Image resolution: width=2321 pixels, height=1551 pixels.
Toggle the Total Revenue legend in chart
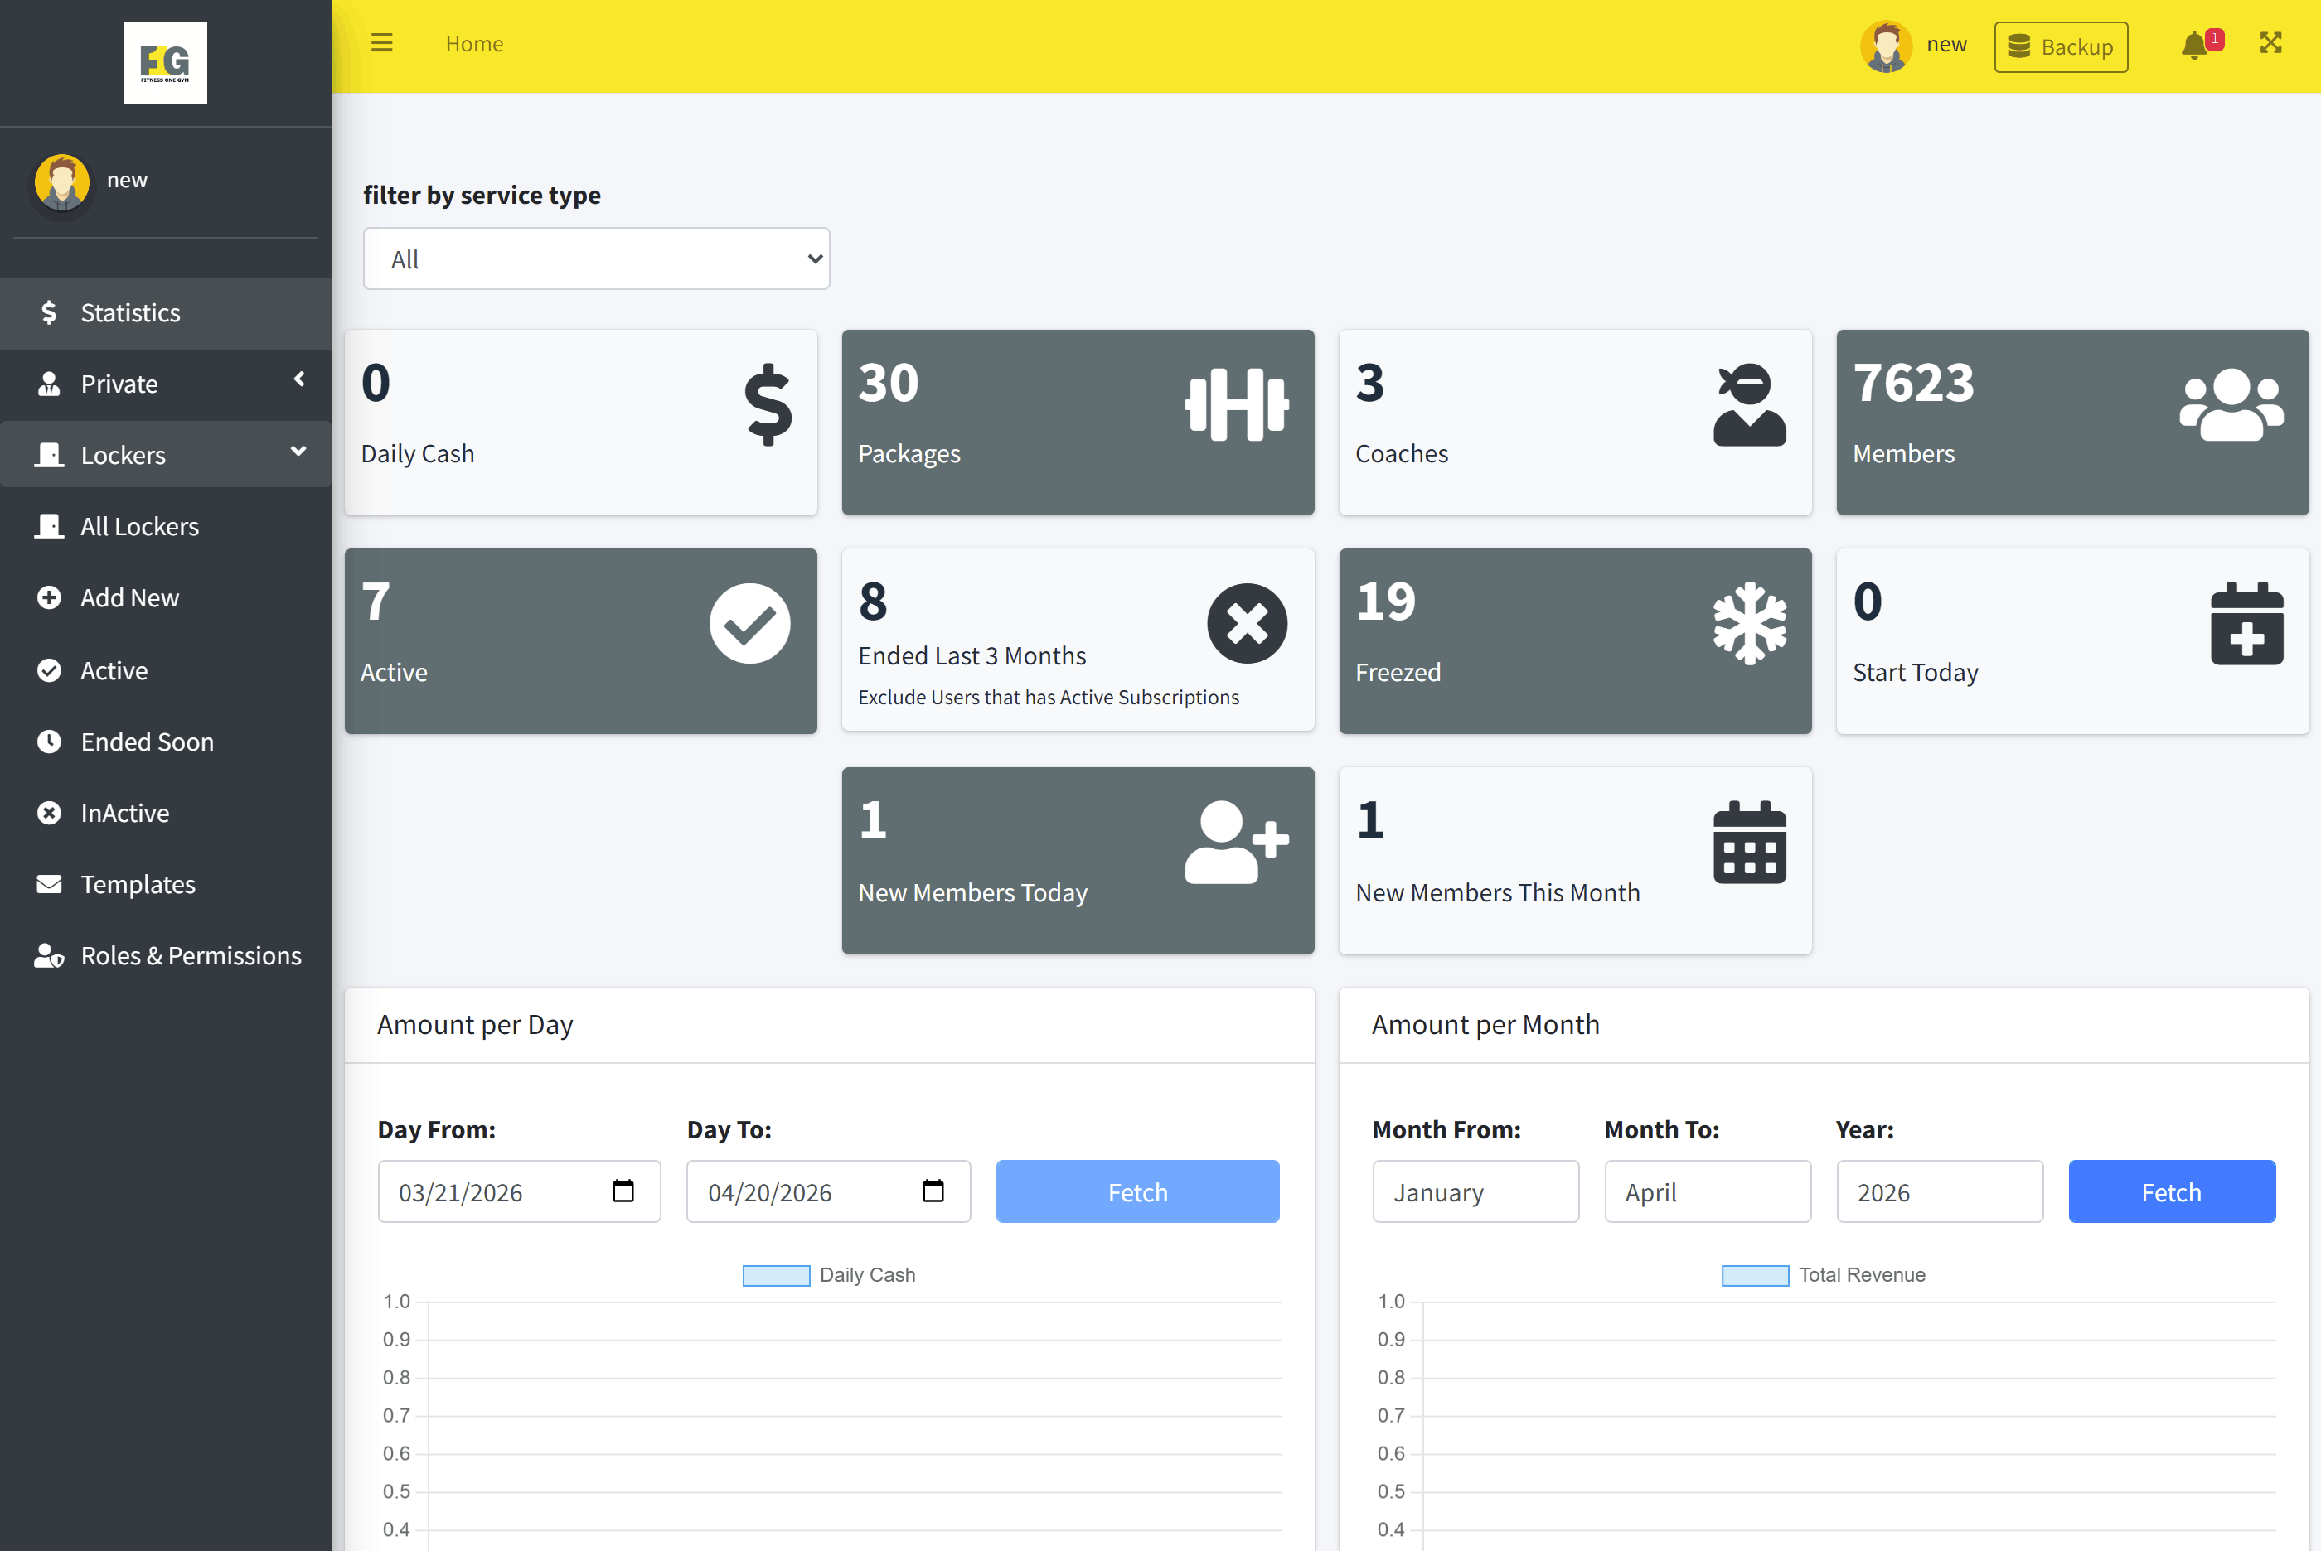(x=1822, y=1275)
